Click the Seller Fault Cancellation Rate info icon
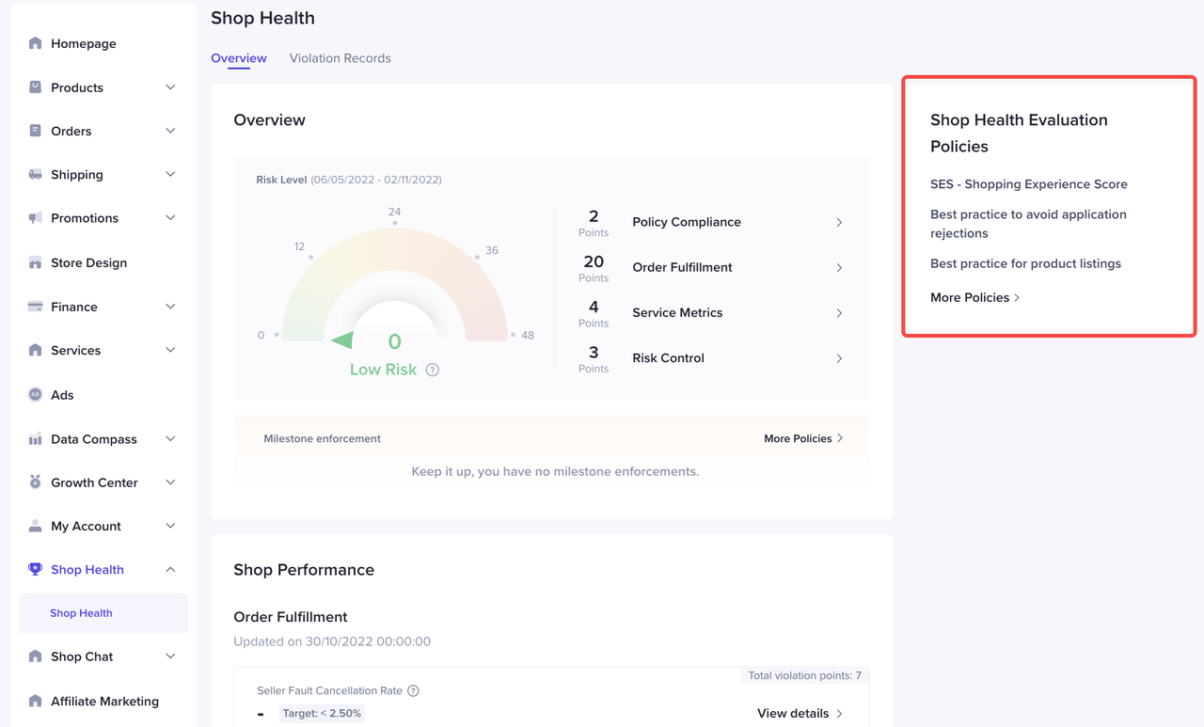1204x727 pixels. tap(413, 690)
